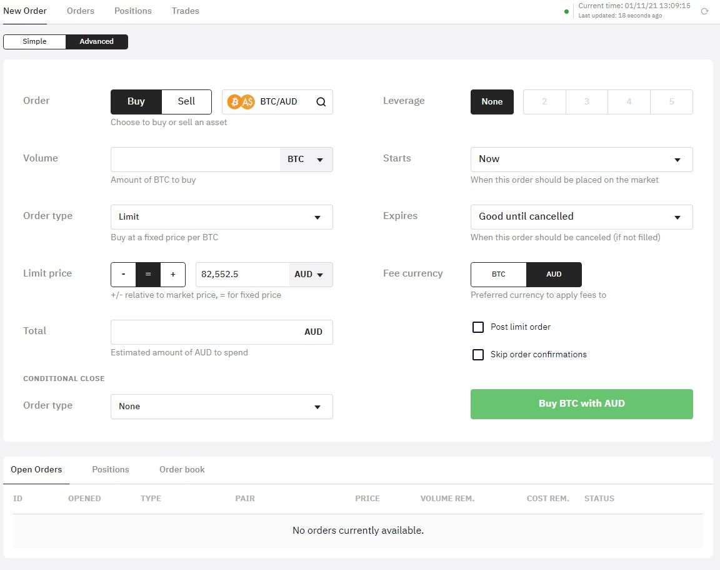Switch to the top Orders tab

pyautogui.click(x=81, y=11)
